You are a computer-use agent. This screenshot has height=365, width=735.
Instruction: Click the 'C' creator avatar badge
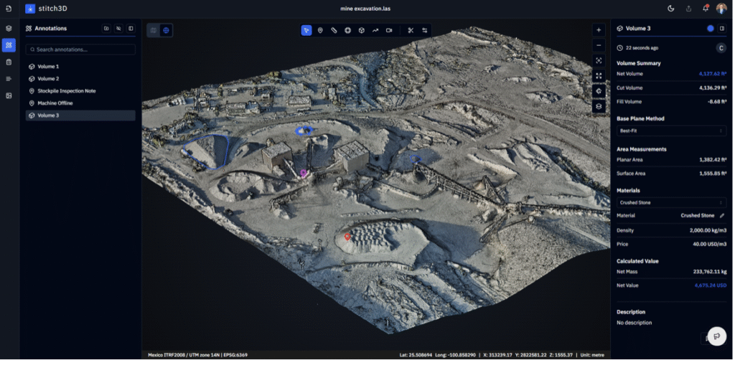721,48
